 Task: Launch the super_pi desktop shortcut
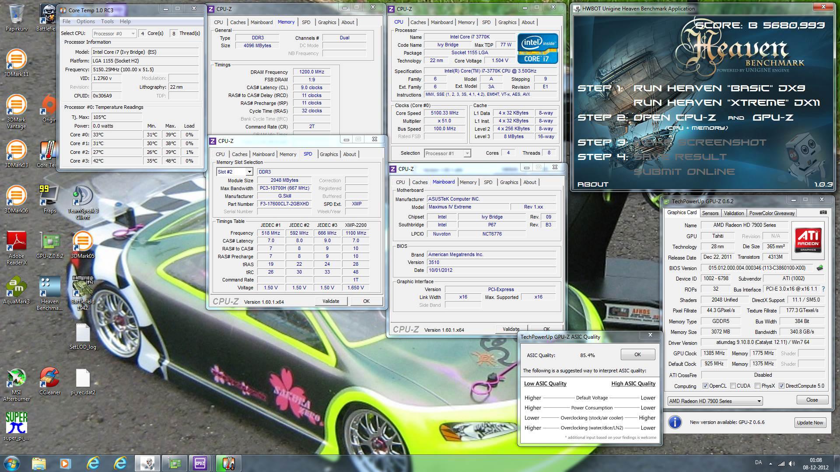16,426
